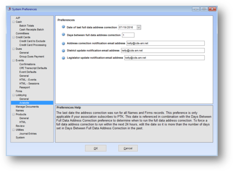Viewport: 233px width, 171px height.
Task: Open Manage Documents preferences
Action: [27, 107]
